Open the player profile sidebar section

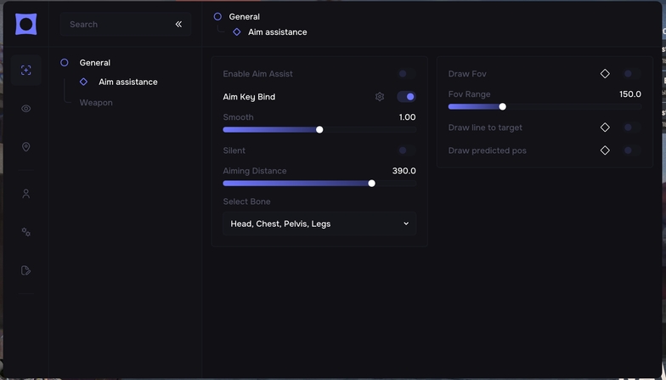click(25, 194)
